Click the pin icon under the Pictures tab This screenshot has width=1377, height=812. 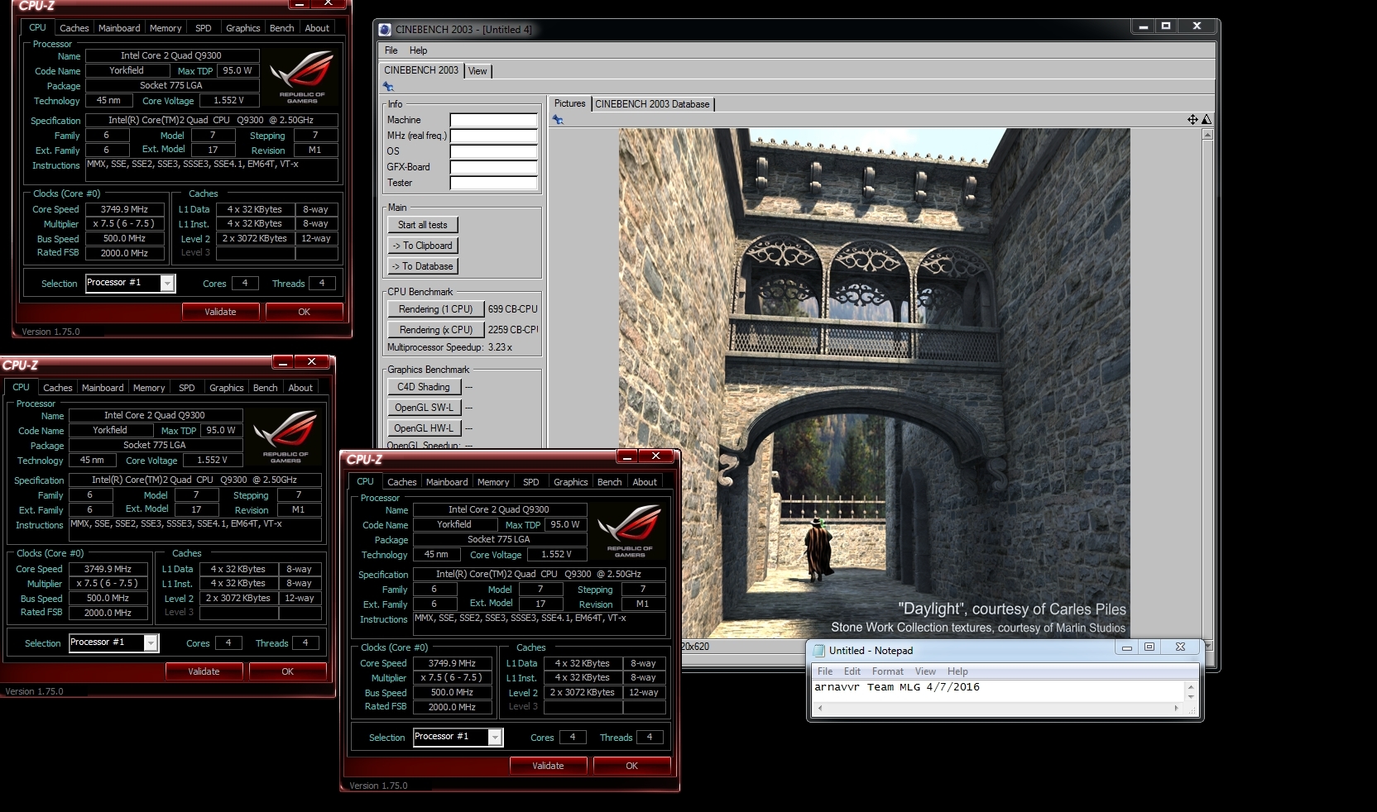pos(558,120)
